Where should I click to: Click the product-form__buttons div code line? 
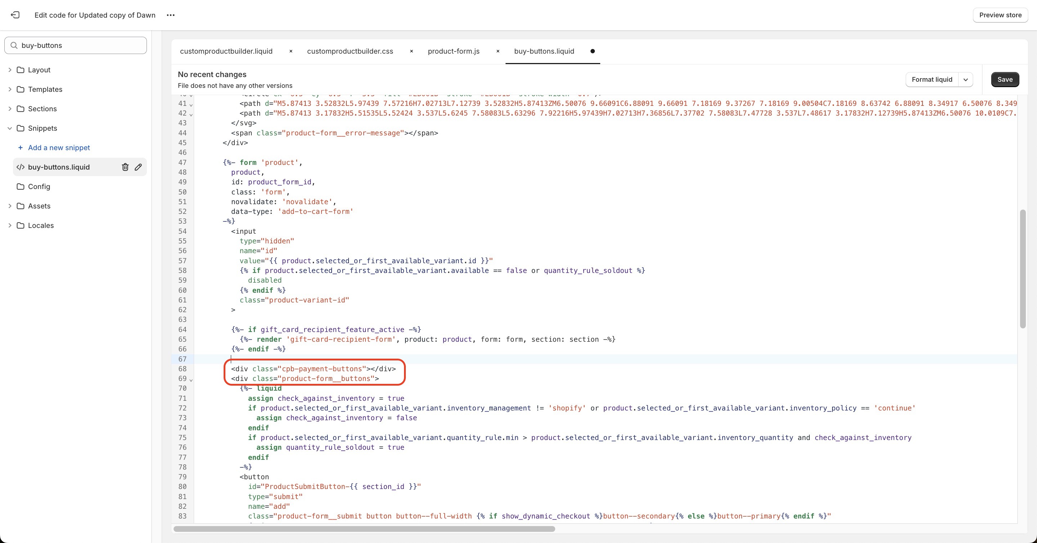tap(305, 378)
